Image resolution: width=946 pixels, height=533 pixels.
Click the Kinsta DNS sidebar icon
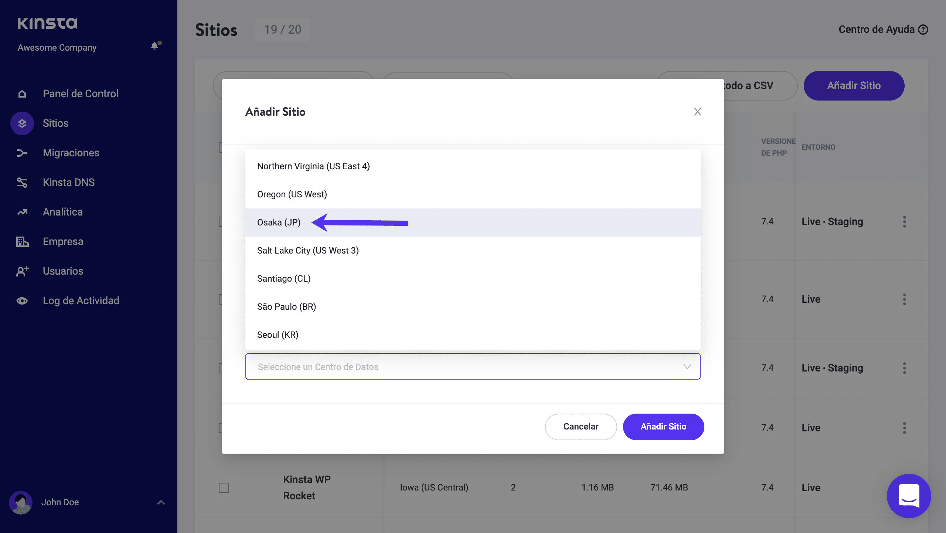(x=22, y=183)
